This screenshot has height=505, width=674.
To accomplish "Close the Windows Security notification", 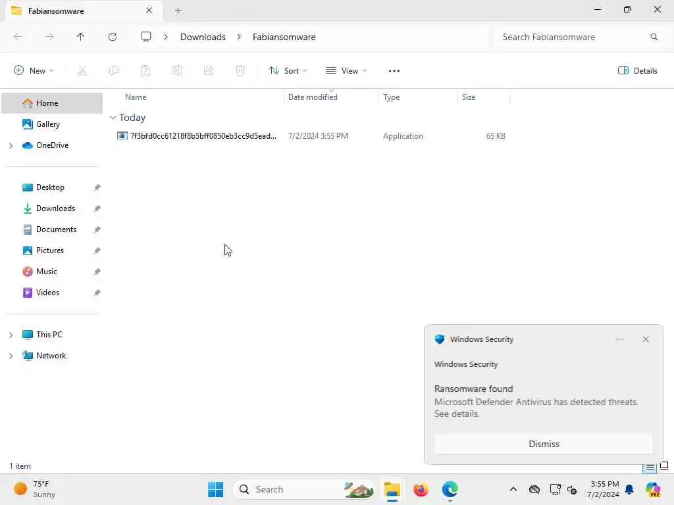I will pyautogui.click(x=645, y=339).
